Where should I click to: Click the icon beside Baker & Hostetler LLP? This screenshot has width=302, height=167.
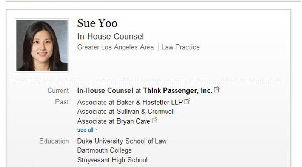[187, 101]
